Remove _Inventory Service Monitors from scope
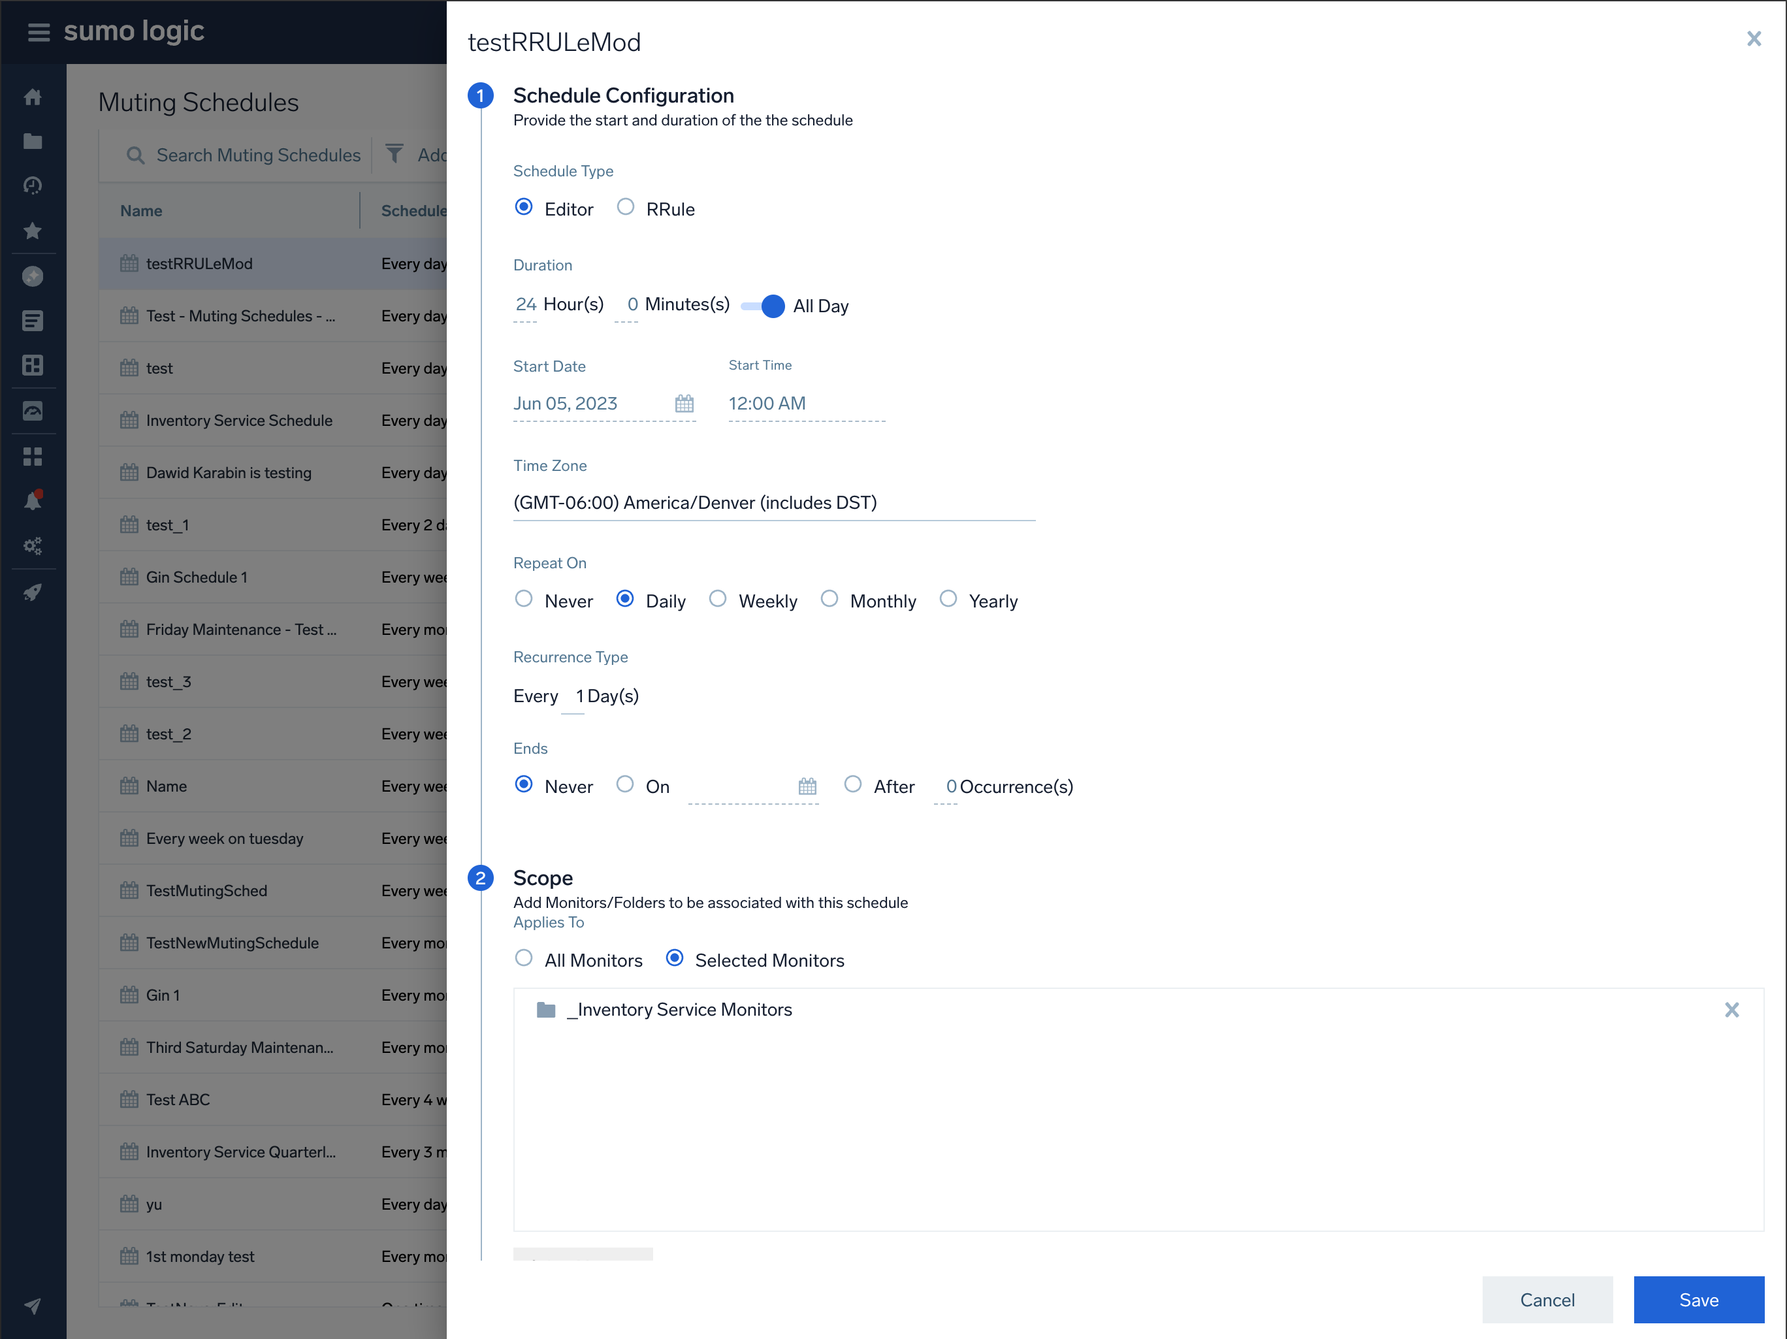Image resolution: width=1787 pixels, height=1339 pixels. click(x=1731, y=1009)
